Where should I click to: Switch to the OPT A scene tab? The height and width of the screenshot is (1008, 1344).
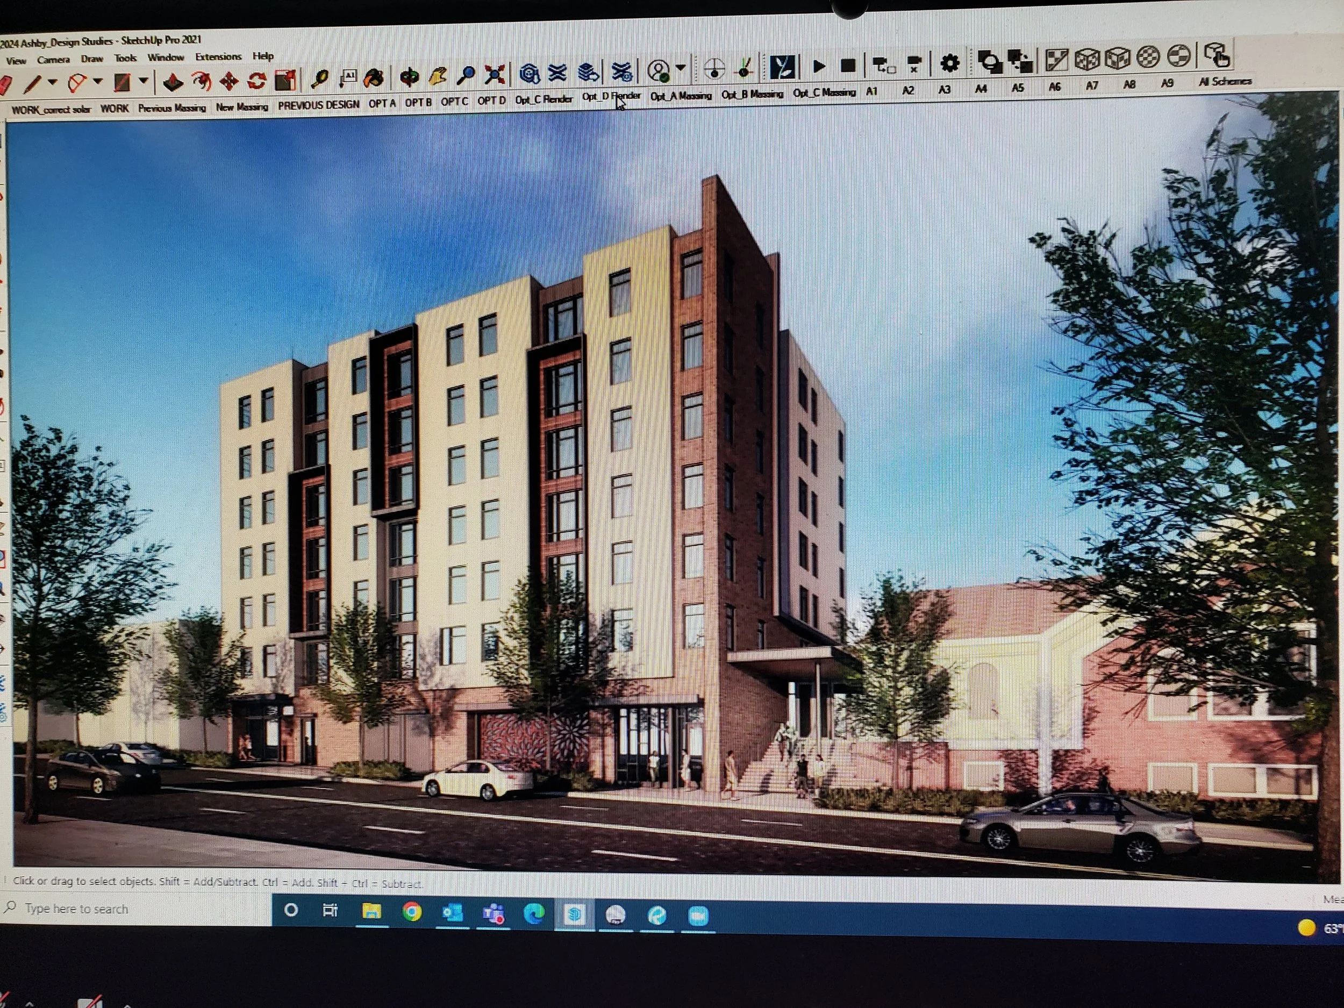click(382, 103)
